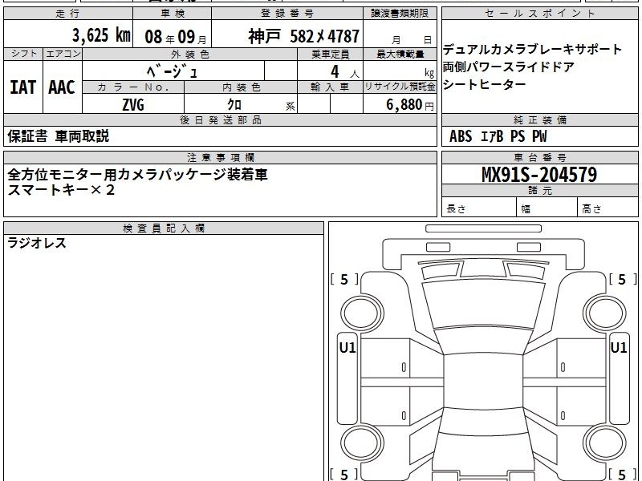Select the 保証書 車両取説 entry
642x481 pixels.
coord(58,136)
